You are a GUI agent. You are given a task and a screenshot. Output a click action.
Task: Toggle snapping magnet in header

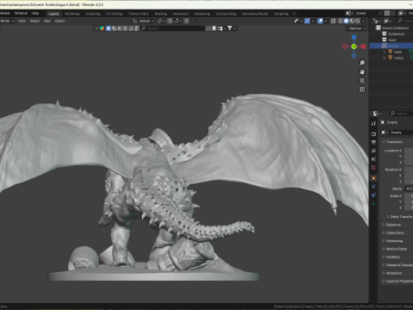pyautogui.click(x=170, y=21)
